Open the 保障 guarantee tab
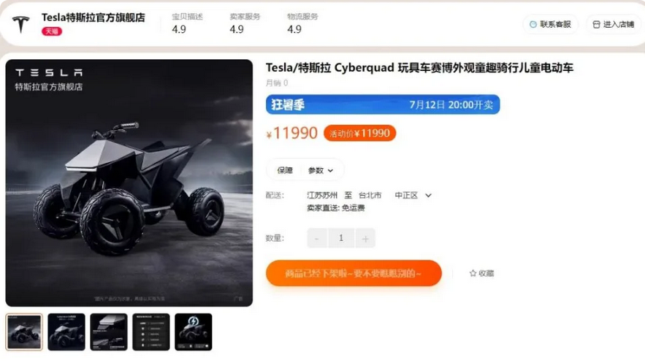Viewport: 645px width, 363px height. click(285, 170)
